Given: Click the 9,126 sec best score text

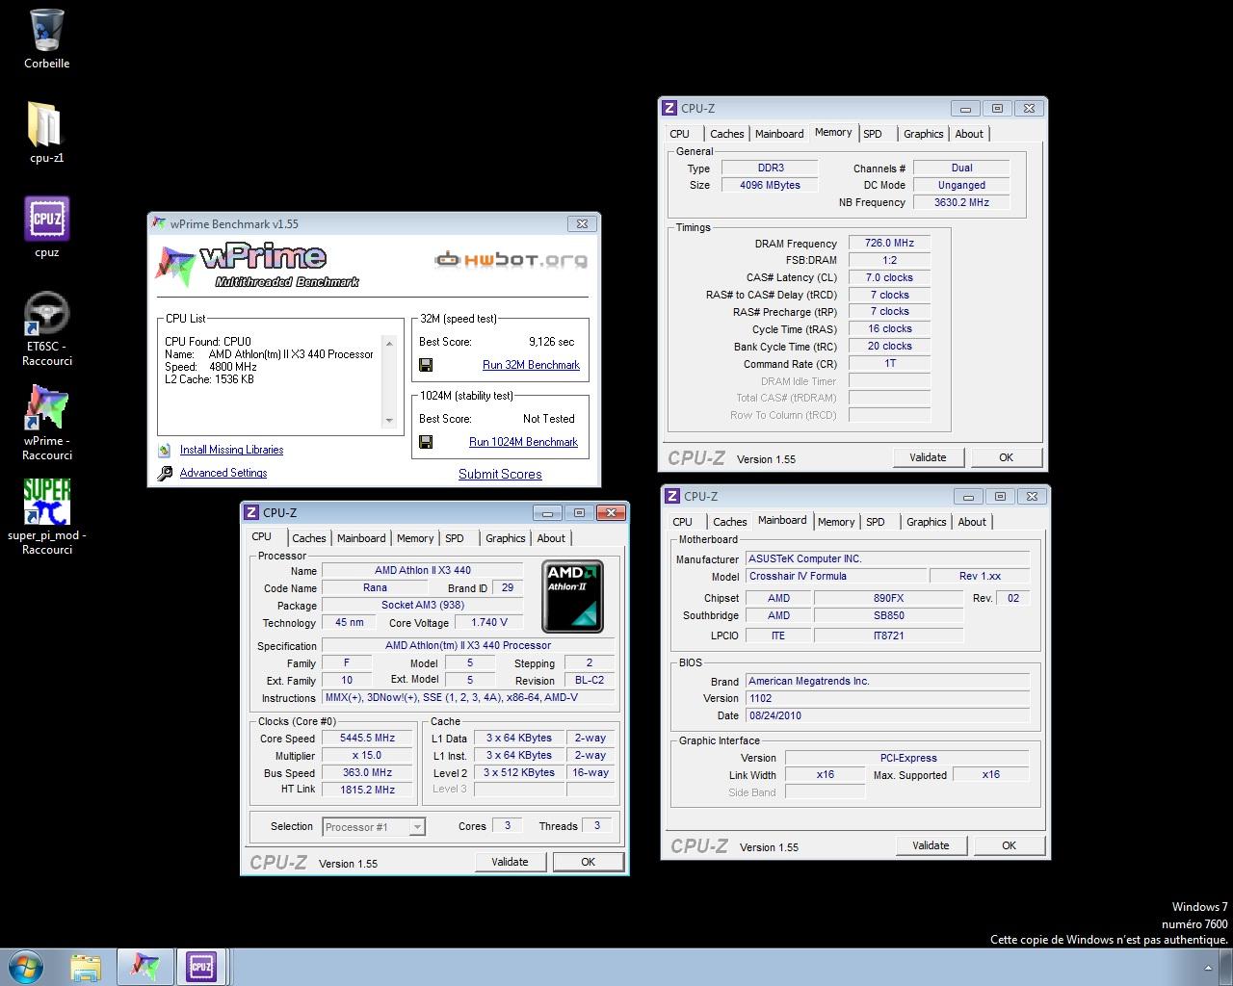Looking at the screenshot, I should (x=551, y=342).
